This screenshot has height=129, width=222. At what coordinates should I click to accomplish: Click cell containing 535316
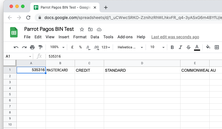pyautogui.click(x=31, y=70)
